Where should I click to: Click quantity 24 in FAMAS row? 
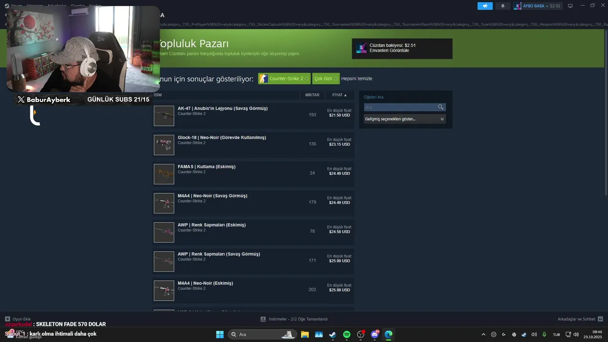click(x=312, y=173)
